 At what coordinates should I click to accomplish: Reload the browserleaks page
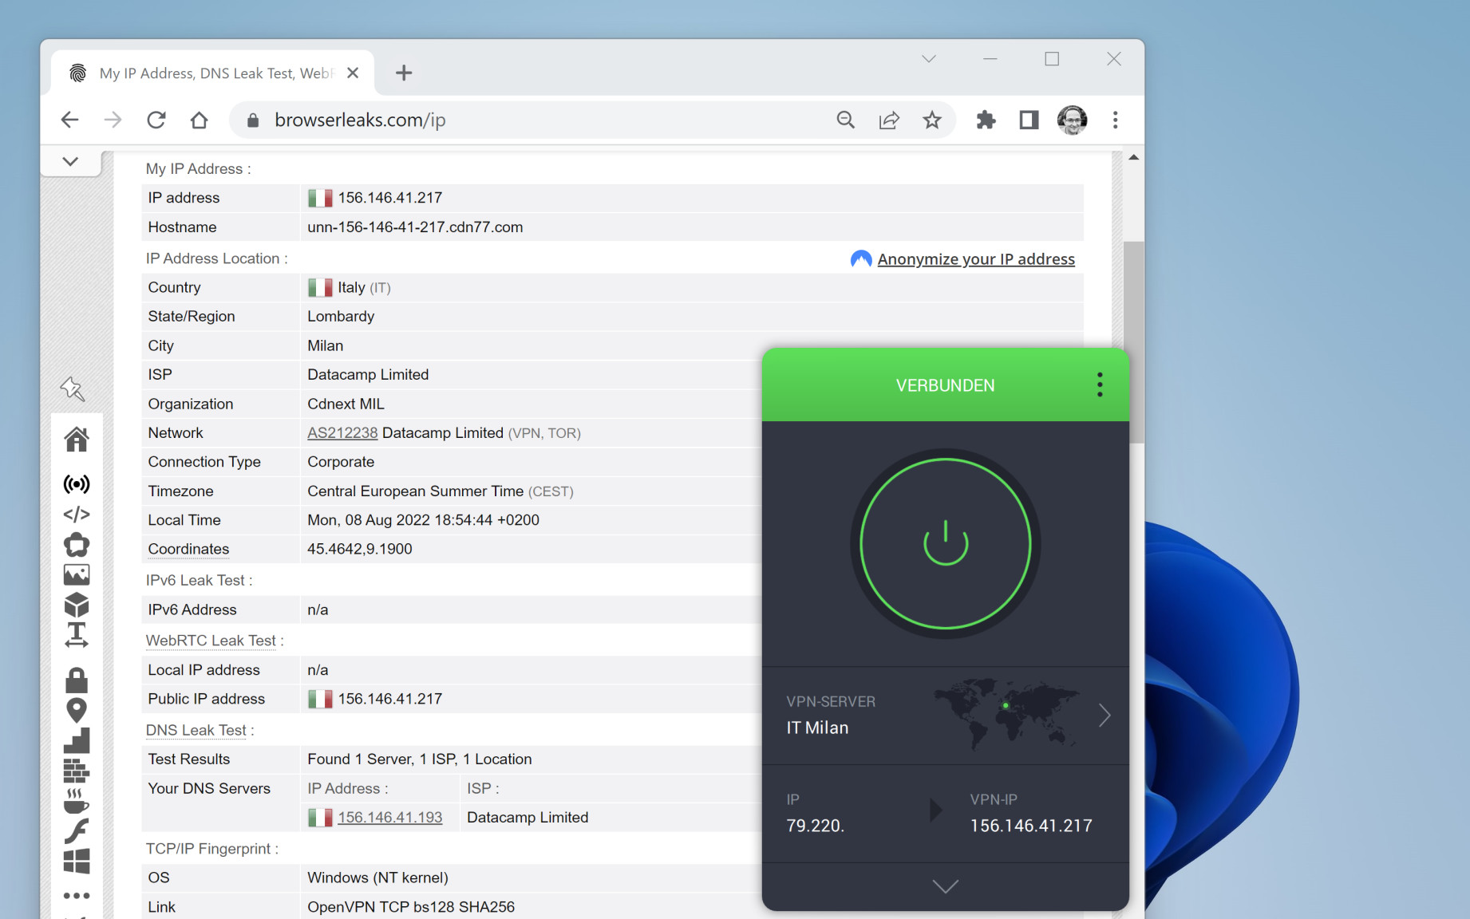pyautogui.click(x=156, y=120)
